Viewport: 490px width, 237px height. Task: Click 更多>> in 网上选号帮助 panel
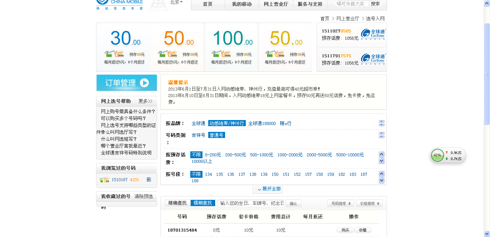145,101
